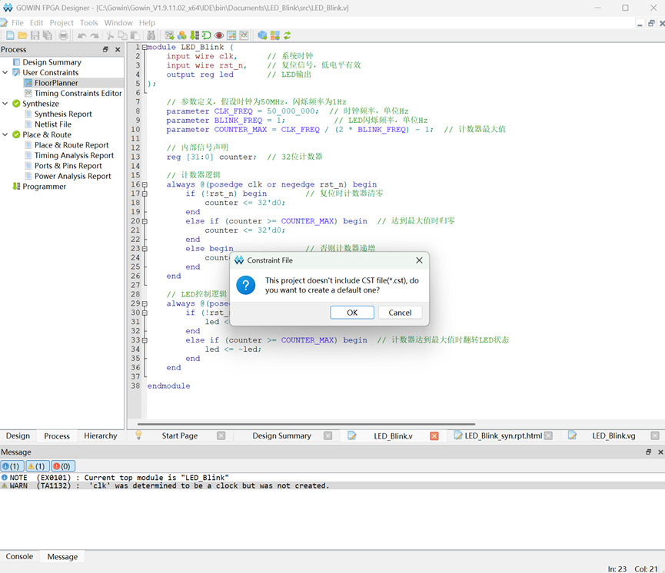Viewport: 665px width, 573px height.
Task: Click OK in Constraint File dialog
Action: coord(352,313)
